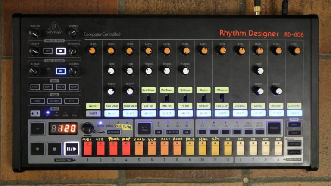Screen dimensions: 331x186
Task: Click the Cymbal Tone knob
Action: click(259, 71)
